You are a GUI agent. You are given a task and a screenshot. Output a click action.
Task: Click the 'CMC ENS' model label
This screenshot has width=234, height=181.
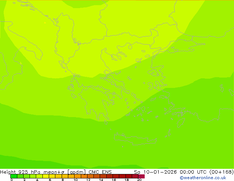(100, 172)
